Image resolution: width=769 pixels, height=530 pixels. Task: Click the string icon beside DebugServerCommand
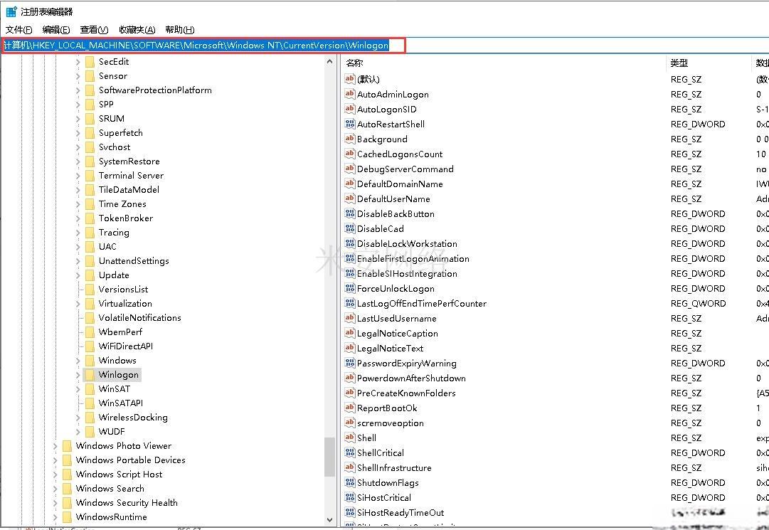pos(350,169)
